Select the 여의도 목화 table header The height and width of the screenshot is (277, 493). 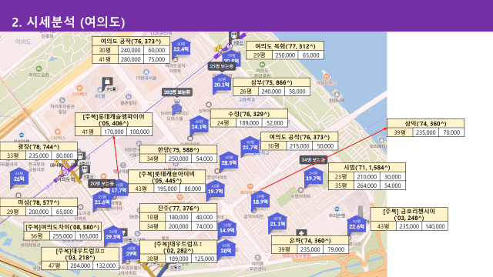pos(285,46)
